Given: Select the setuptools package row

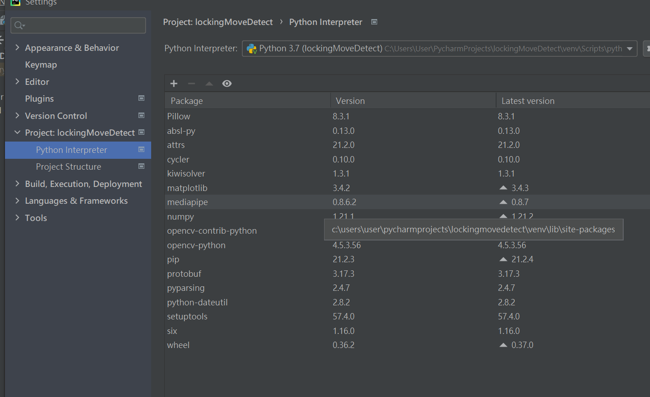Looking at the screenshot, I should [x=408, y=316].
